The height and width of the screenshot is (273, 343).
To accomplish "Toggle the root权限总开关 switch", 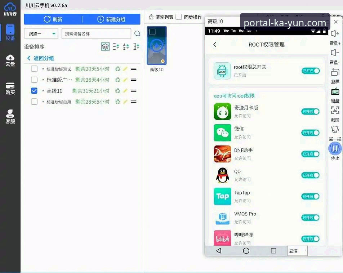I will tap(311, 71).
